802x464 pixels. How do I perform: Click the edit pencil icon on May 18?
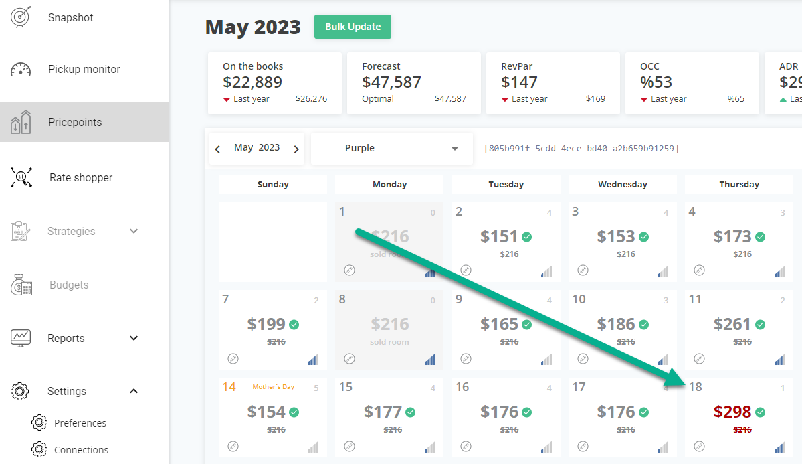coord(699,446)
